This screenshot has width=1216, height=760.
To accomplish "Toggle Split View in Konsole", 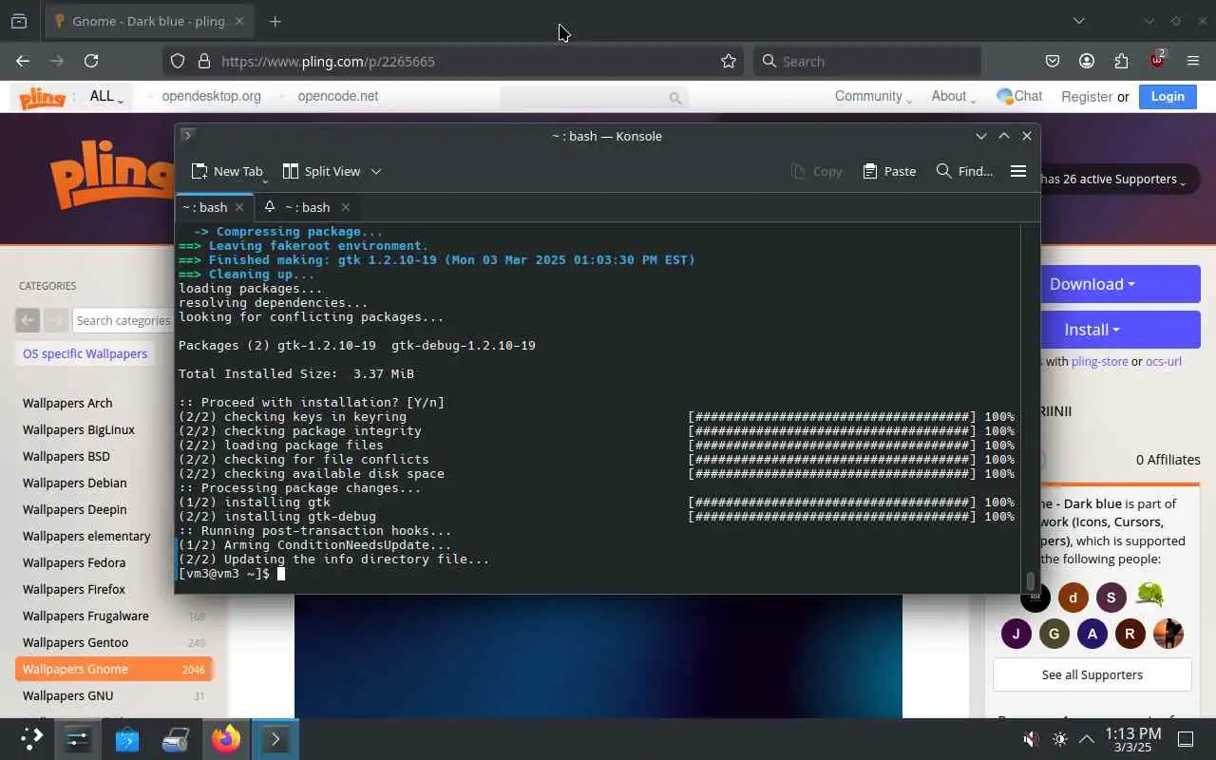I will 322,171.
